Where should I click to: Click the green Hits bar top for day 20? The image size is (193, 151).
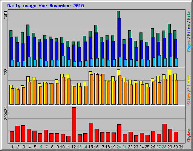118,15
